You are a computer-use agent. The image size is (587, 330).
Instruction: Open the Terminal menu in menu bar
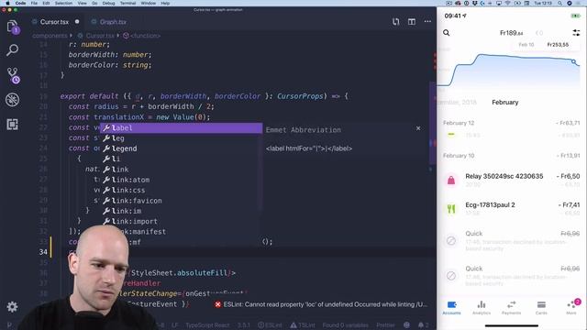(x=127, y=3)
